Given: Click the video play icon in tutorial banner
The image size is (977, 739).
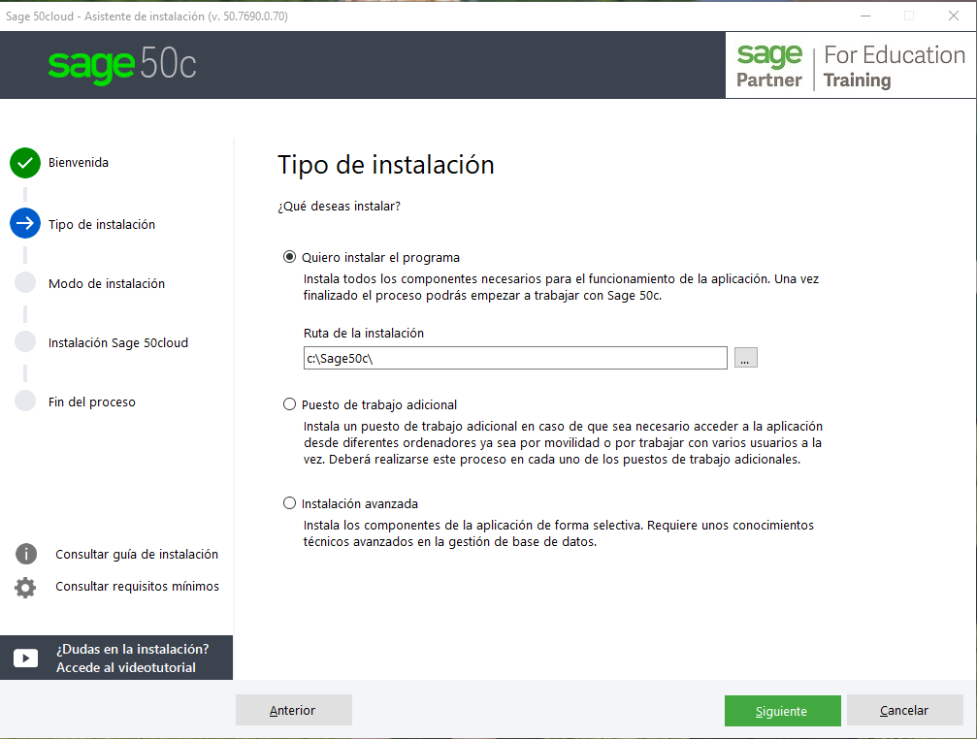Looking at the screenshot, I should pos(25,659).
